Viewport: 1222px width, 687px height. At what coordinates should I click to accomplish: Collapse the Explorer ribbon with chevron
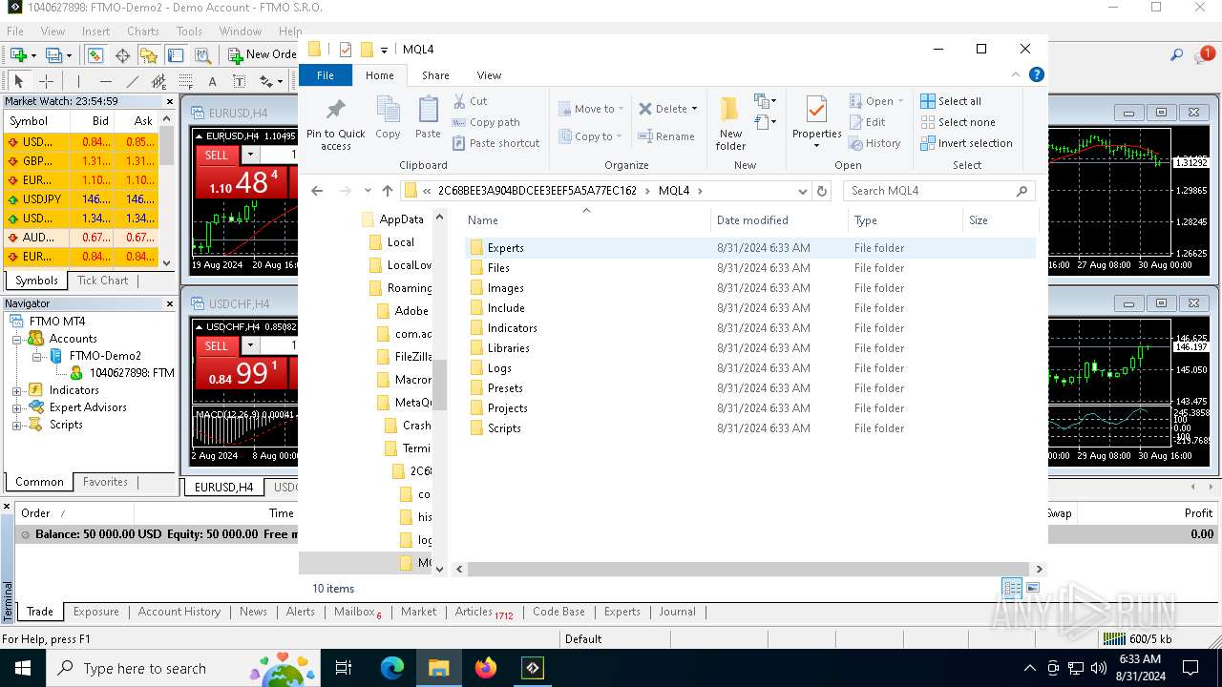pos(1016,74)
